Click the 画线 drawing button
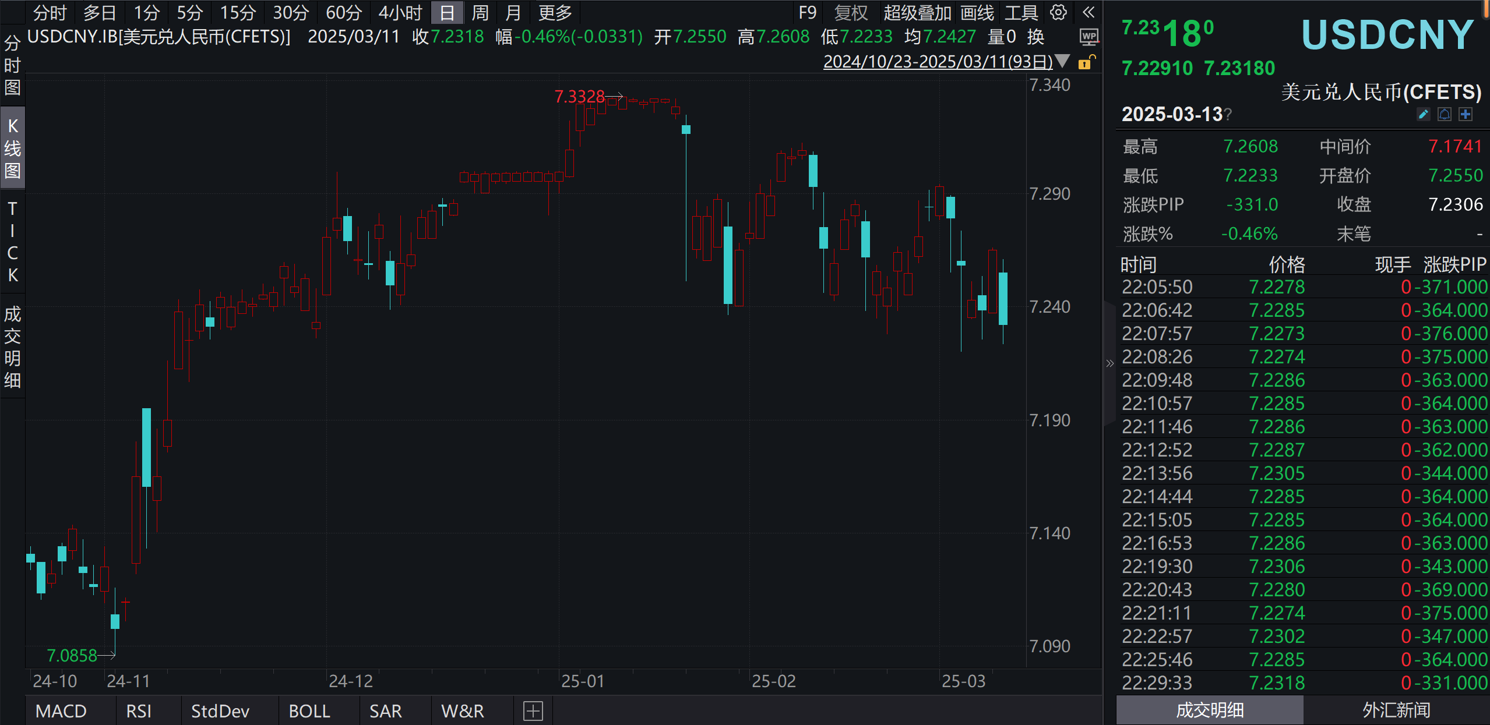1490x725 pixels. click(x=977, y=12)
